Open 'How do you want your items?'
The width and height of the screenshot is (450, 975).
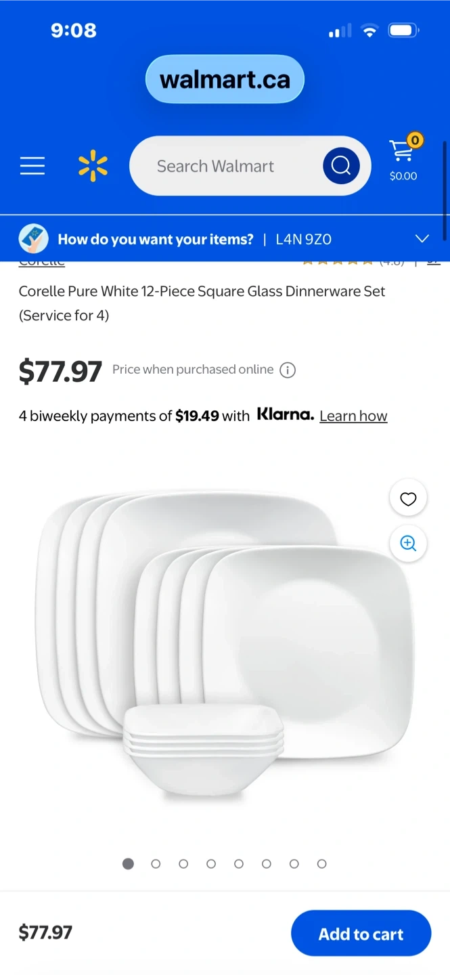(x=156, y=239)
